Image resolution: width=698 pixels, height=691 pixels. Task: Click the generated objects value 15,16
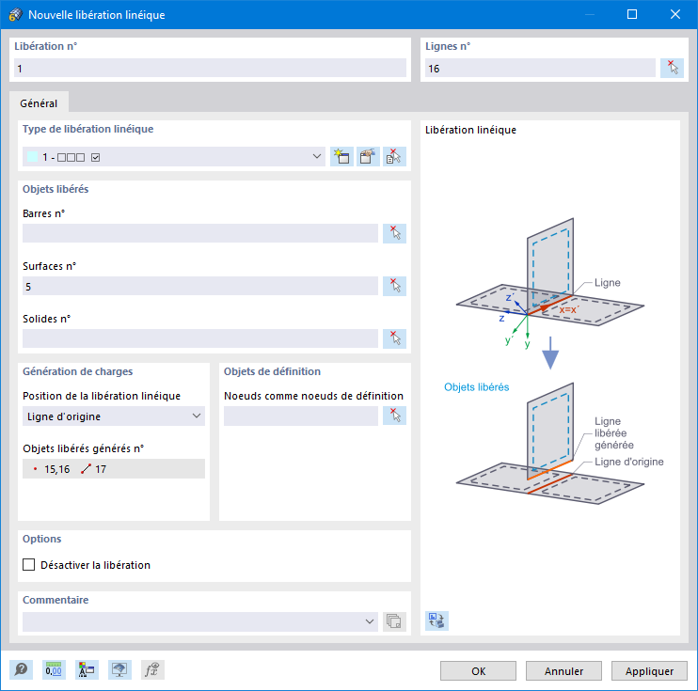pos(57,469)
